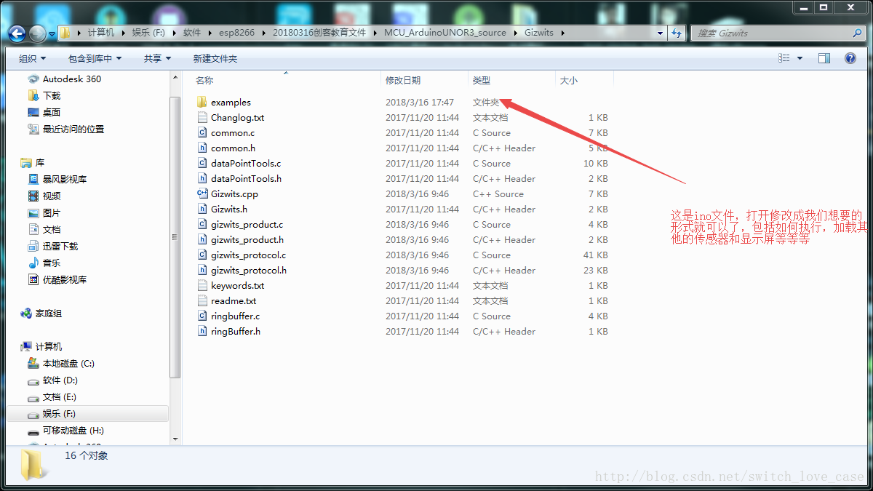Sort by the 名称 column header
Viewport: 873px width, 491px height.
coord(204,80)
